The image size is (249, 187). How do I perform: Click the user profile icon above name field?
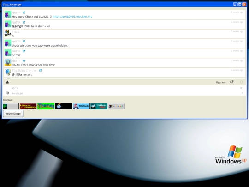(x=7, y=82)
